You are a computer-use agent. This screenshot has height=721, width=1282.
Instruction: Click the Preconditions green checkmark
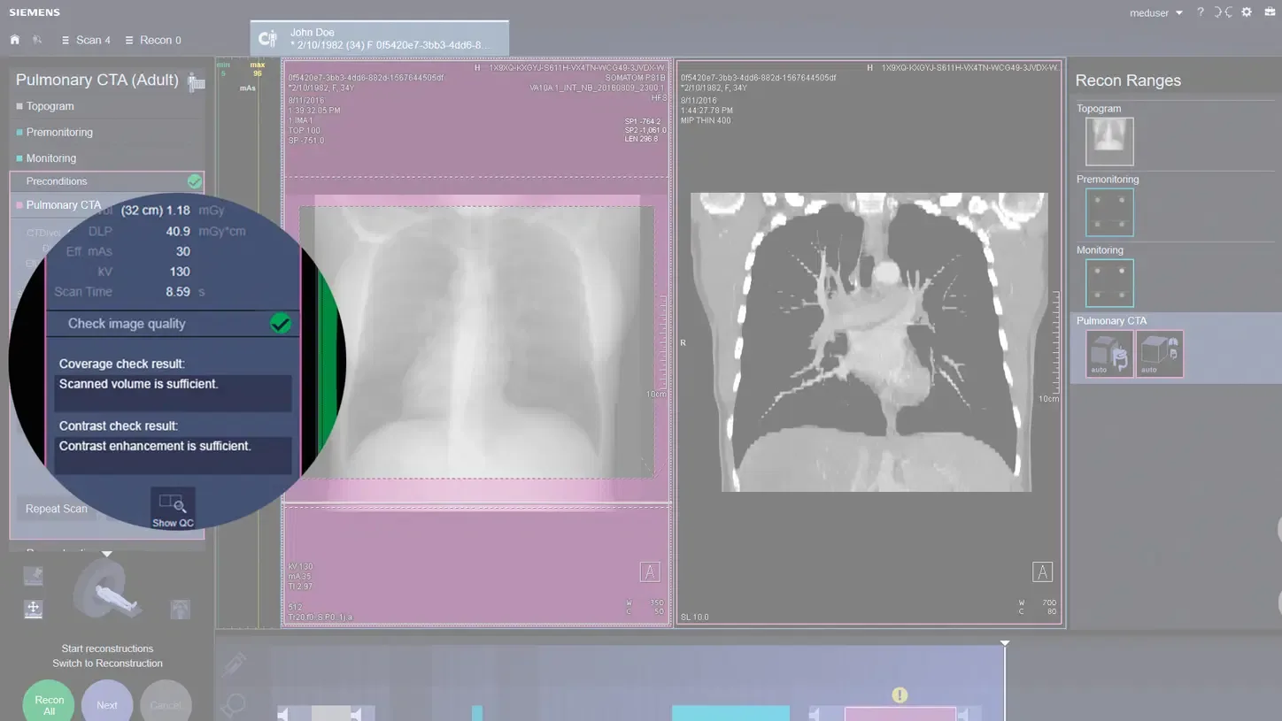click(x=195, y=181)
